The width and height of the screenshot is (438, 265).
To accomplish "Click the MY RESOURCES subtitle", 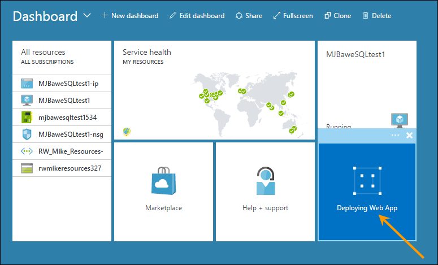I will pyautogui.click(x=143, y=62).
